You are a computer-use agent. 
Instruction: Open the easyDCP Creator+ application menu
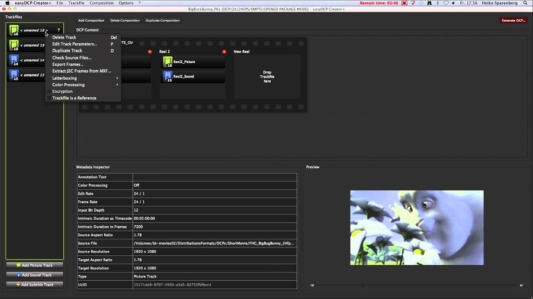point(33,3)
